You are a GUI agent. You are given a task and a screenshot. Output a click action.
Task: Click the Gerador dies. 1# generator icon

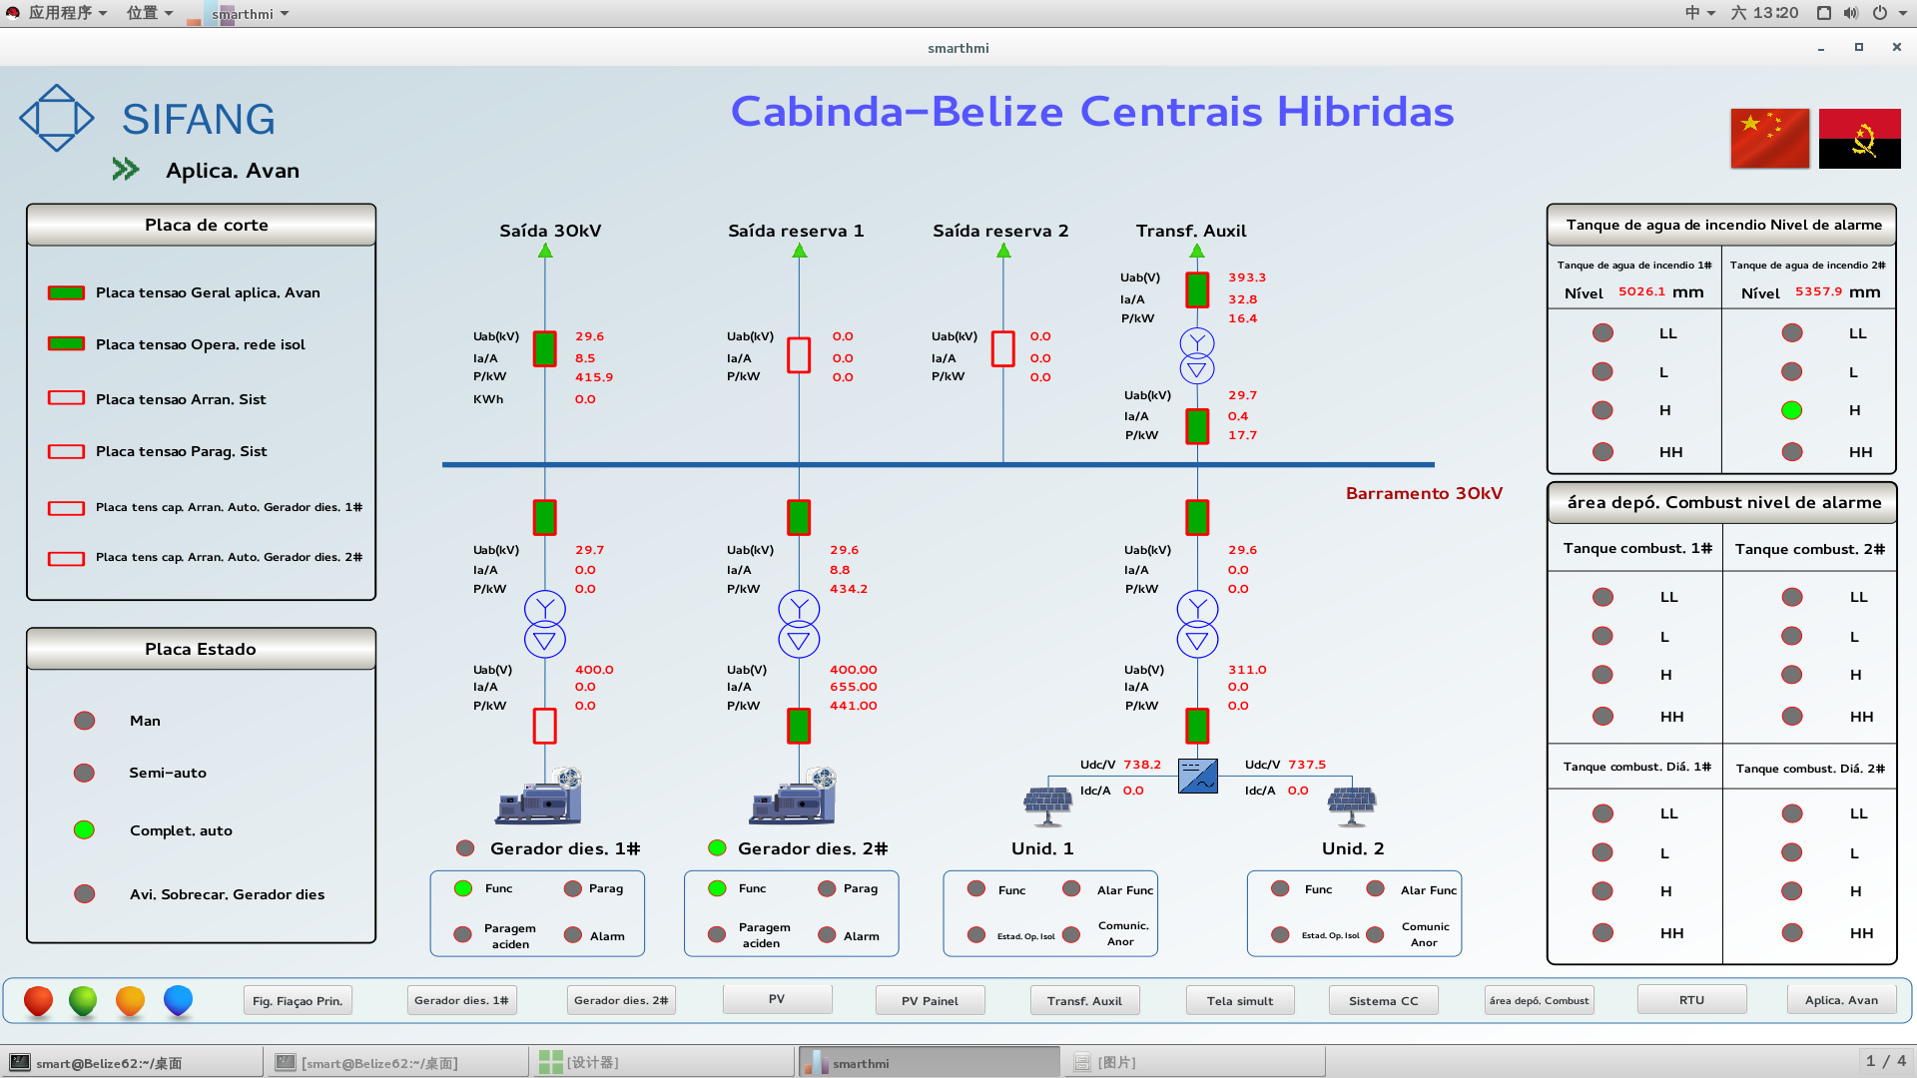click(539, 797)
